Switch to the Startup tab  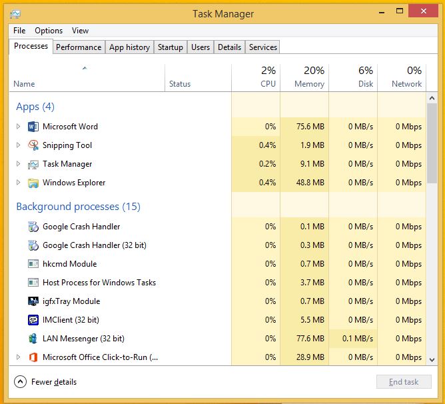(171, 47)
